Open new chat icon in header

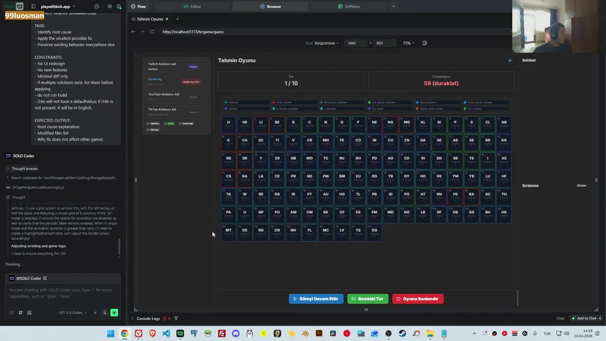tap(97, 7)
